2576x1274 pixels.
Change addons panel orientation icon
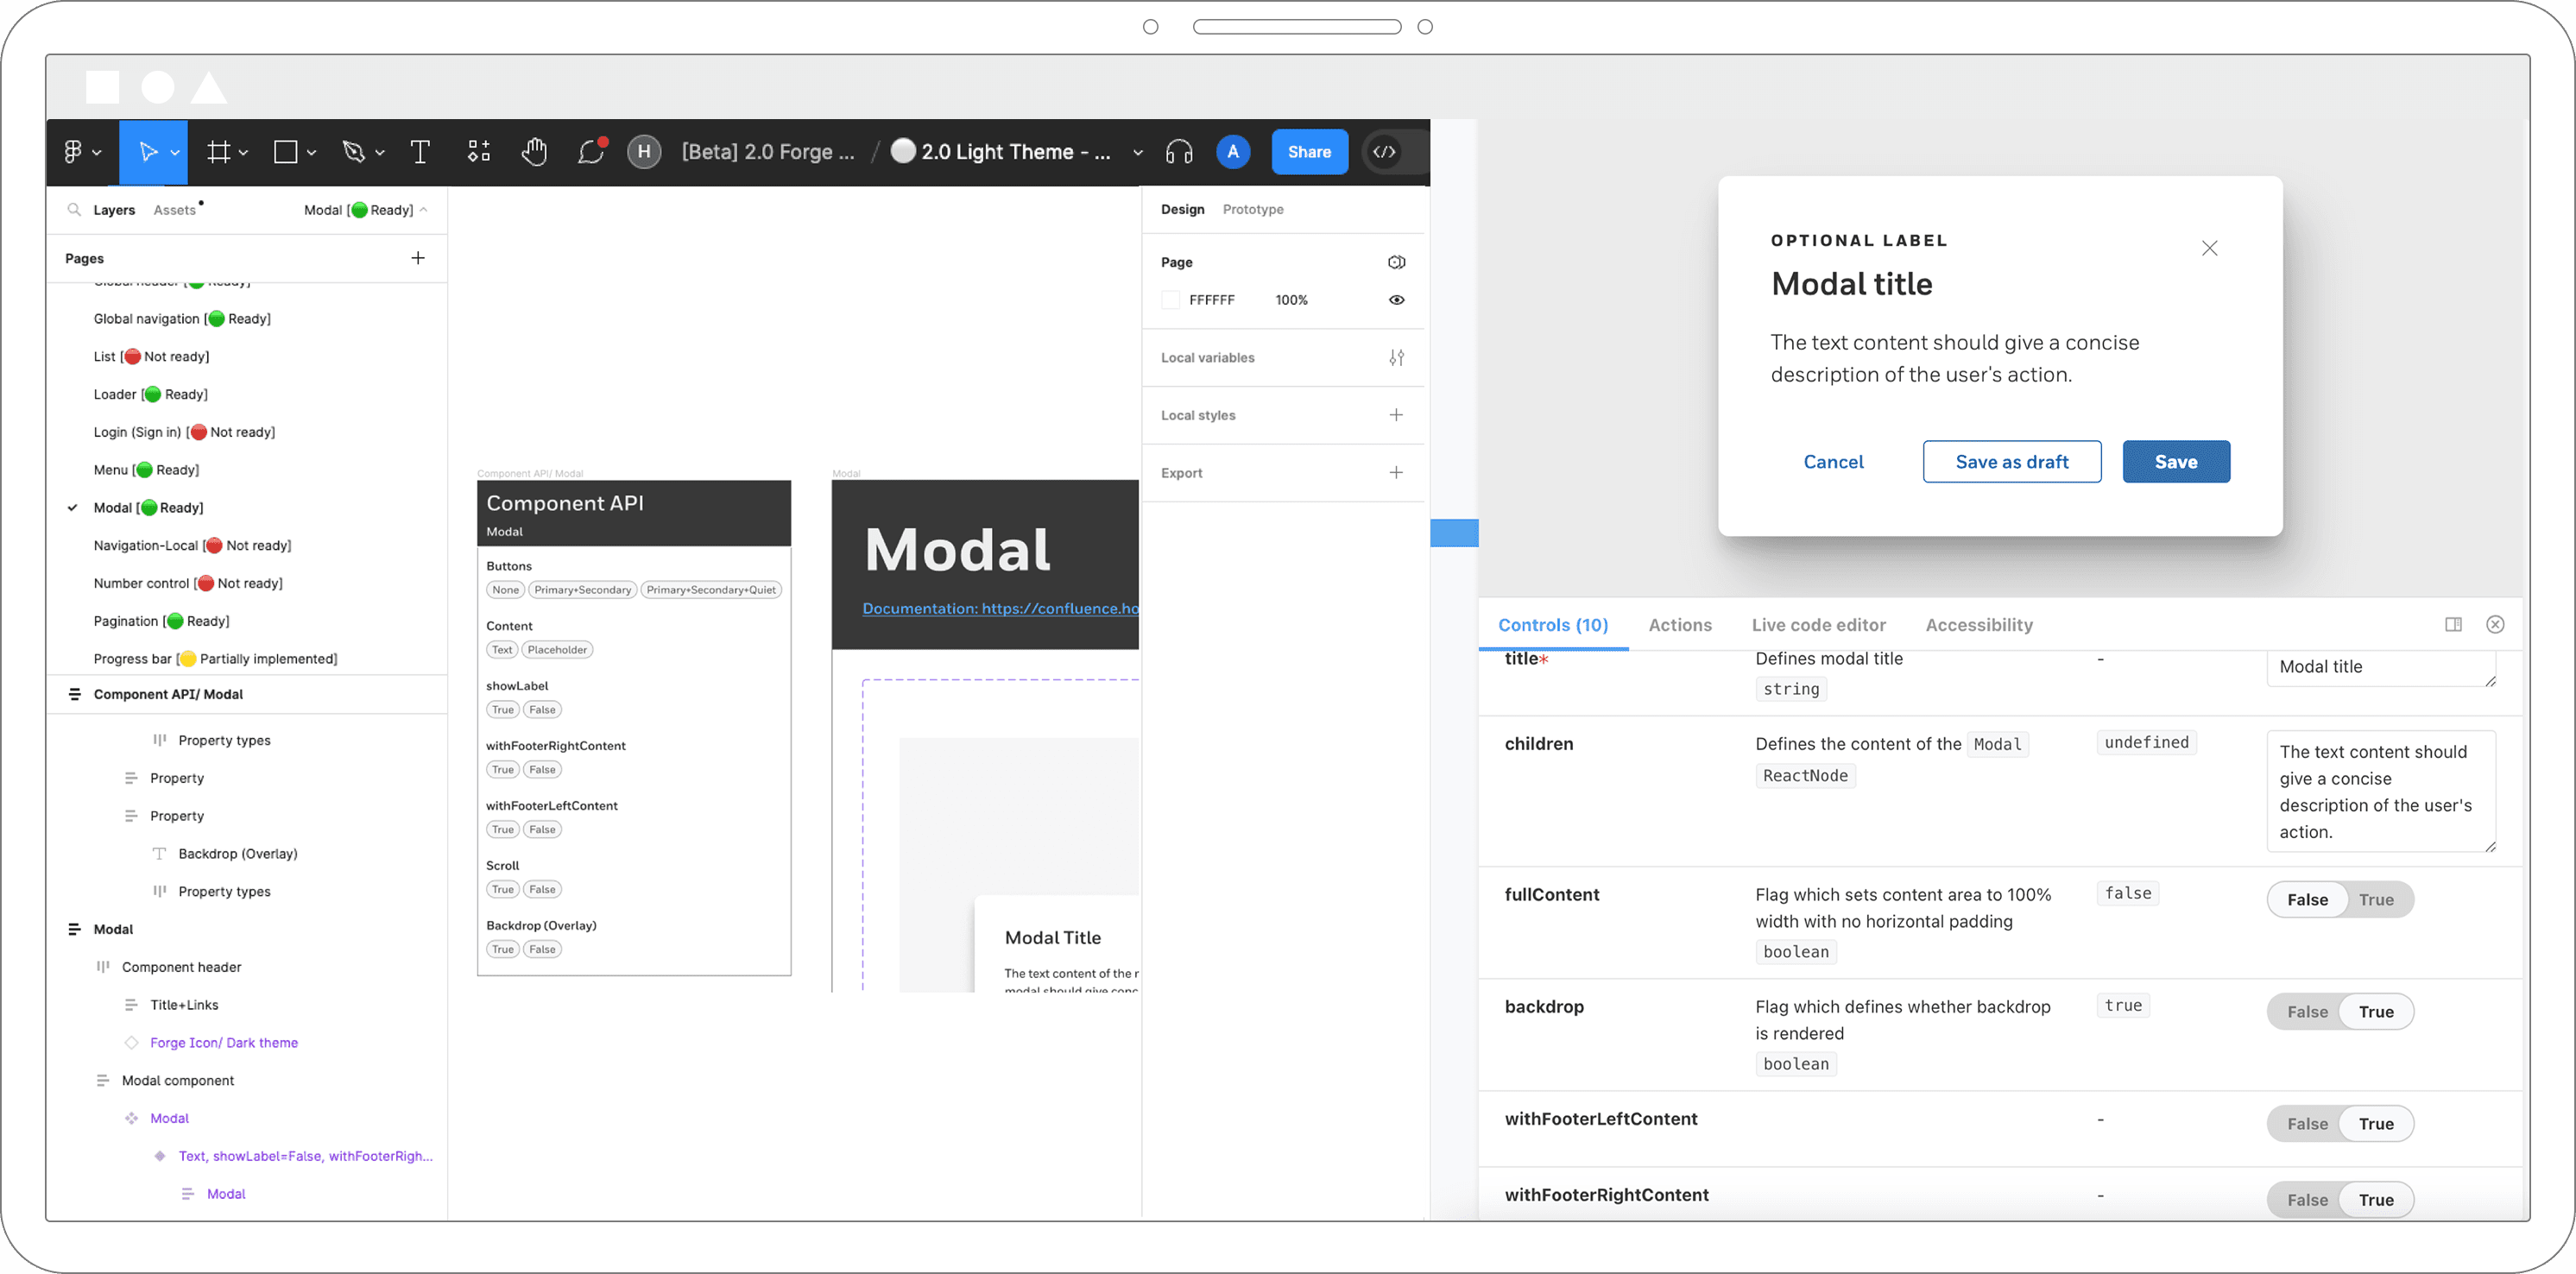(2453, 625)
